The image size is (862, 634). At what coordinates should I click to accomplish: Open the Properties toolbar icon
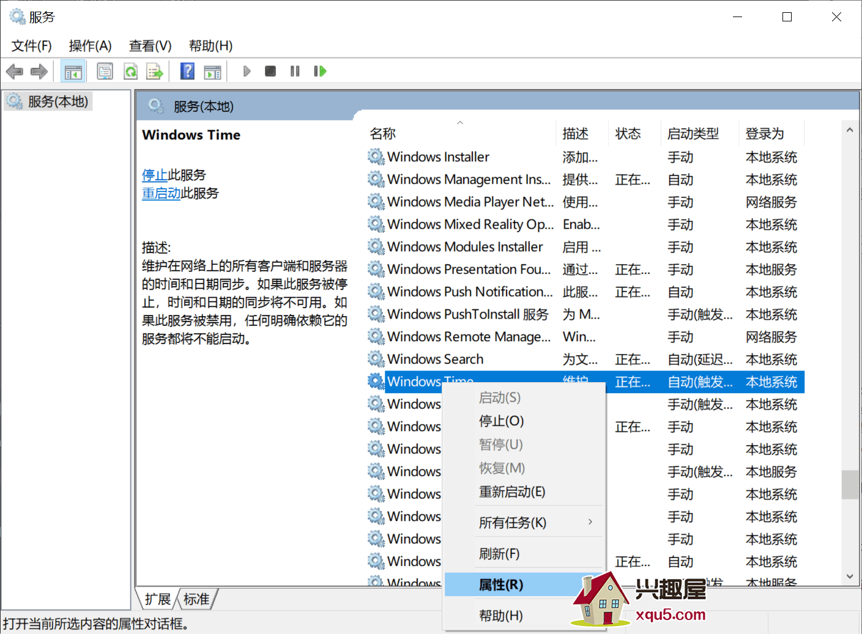pyautogui.click(x=105, y=72)
